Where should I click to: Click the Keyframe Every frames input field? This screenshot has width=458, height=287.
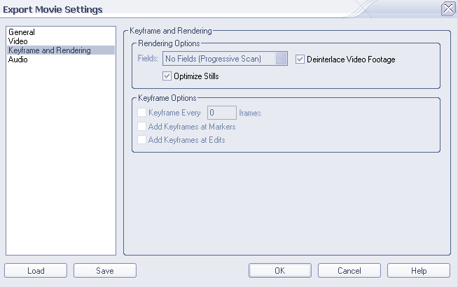222,113
